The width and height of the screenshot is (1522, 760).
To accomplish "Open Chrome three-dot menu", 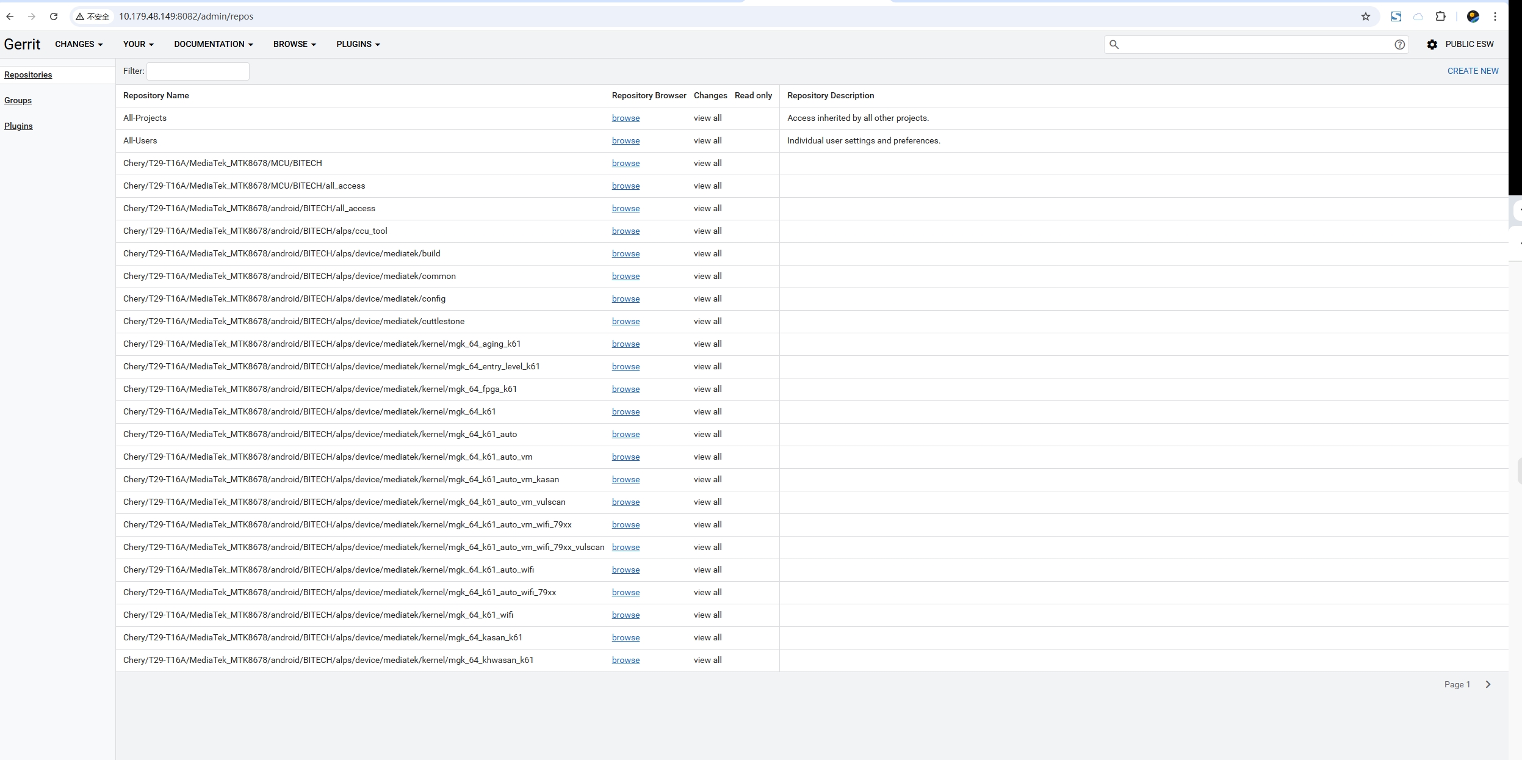I will point(1495,16).
